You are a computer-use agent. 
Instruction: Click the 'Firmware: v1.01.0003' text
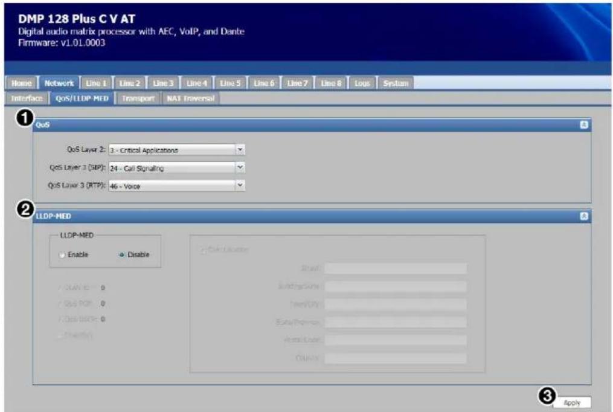(x=62, y=43)
